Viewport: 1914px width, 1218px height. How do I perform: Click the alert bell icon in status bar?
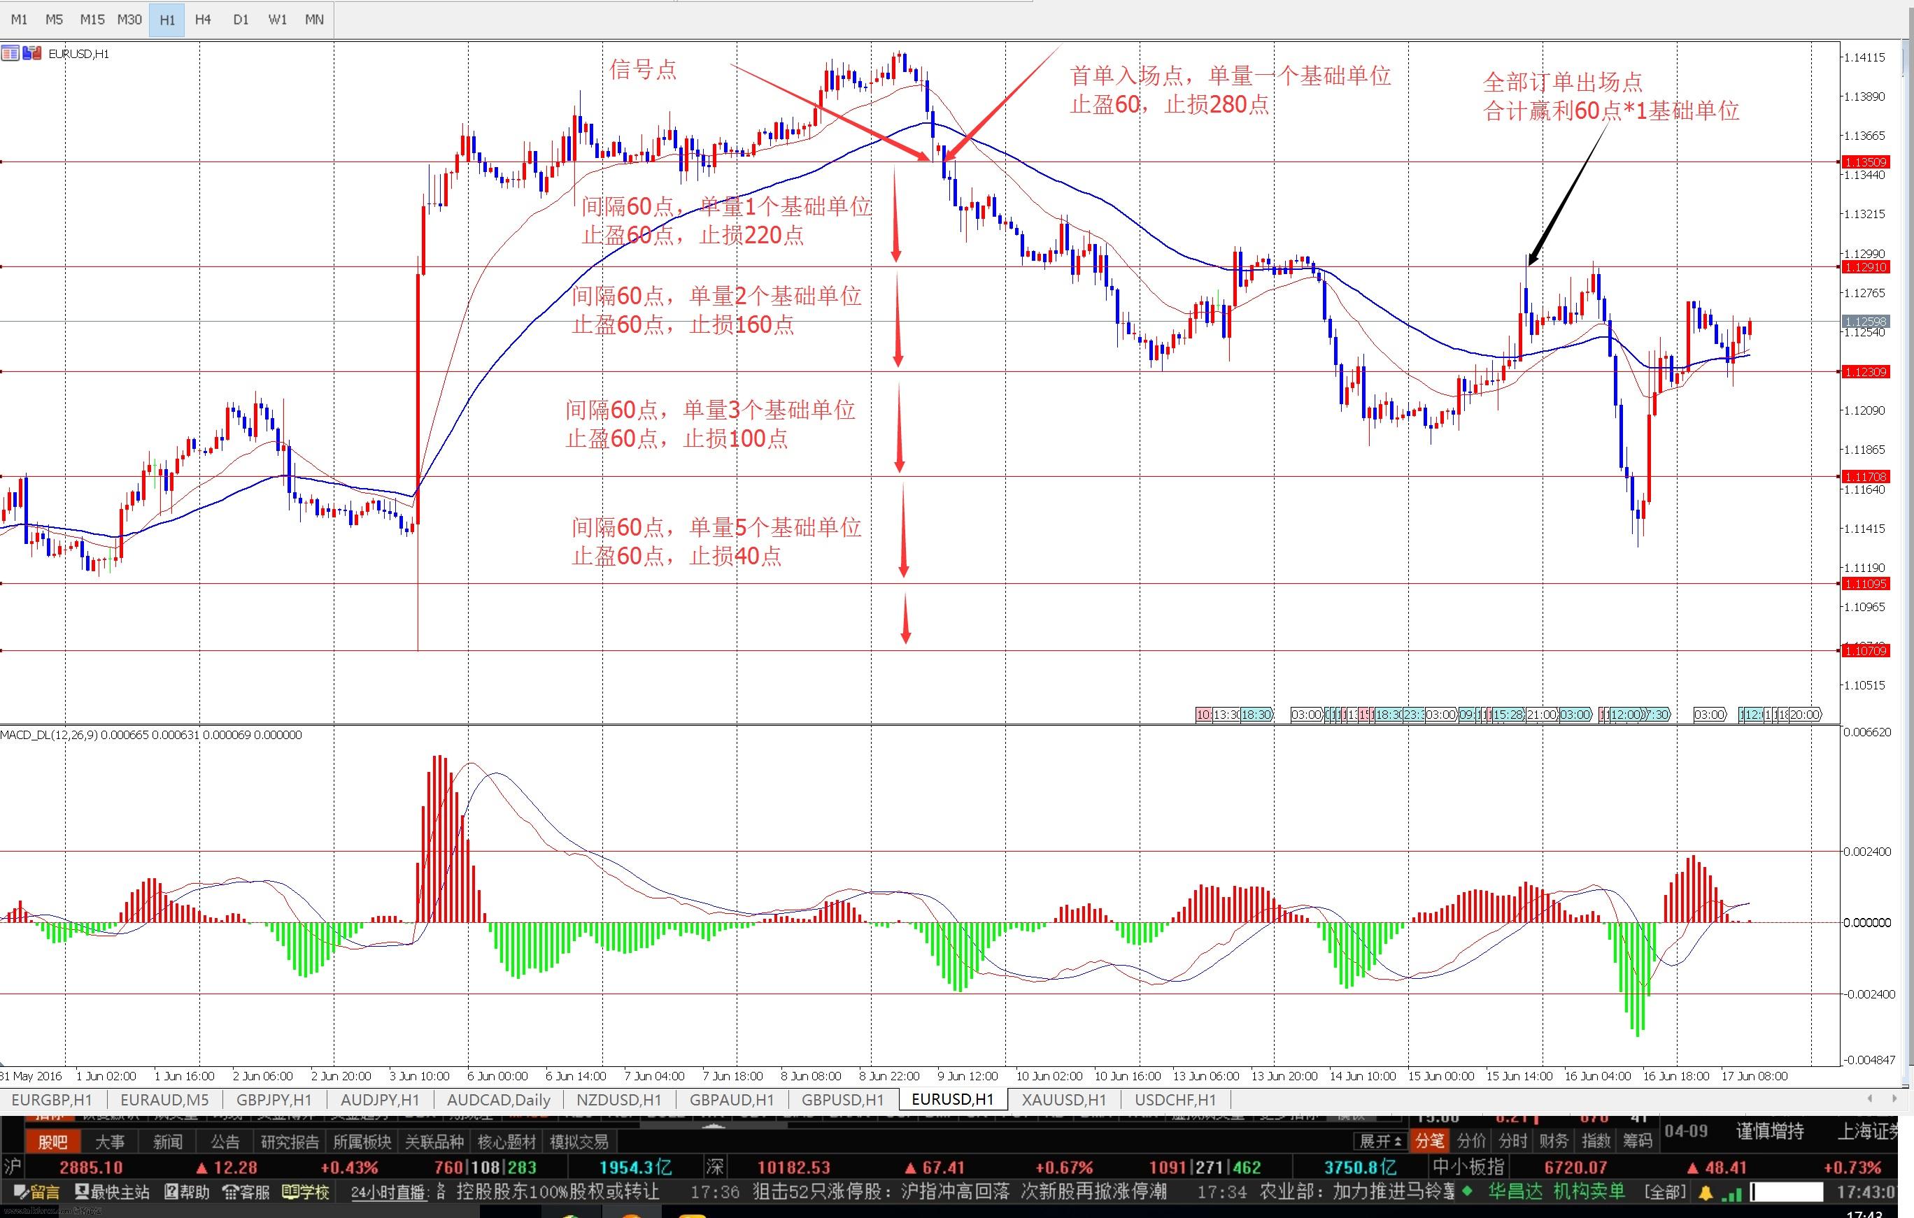point(1706,1192)
